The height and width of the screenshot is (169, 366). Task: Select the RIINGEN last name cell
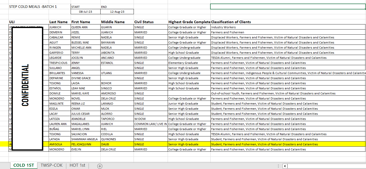(60, 48)
